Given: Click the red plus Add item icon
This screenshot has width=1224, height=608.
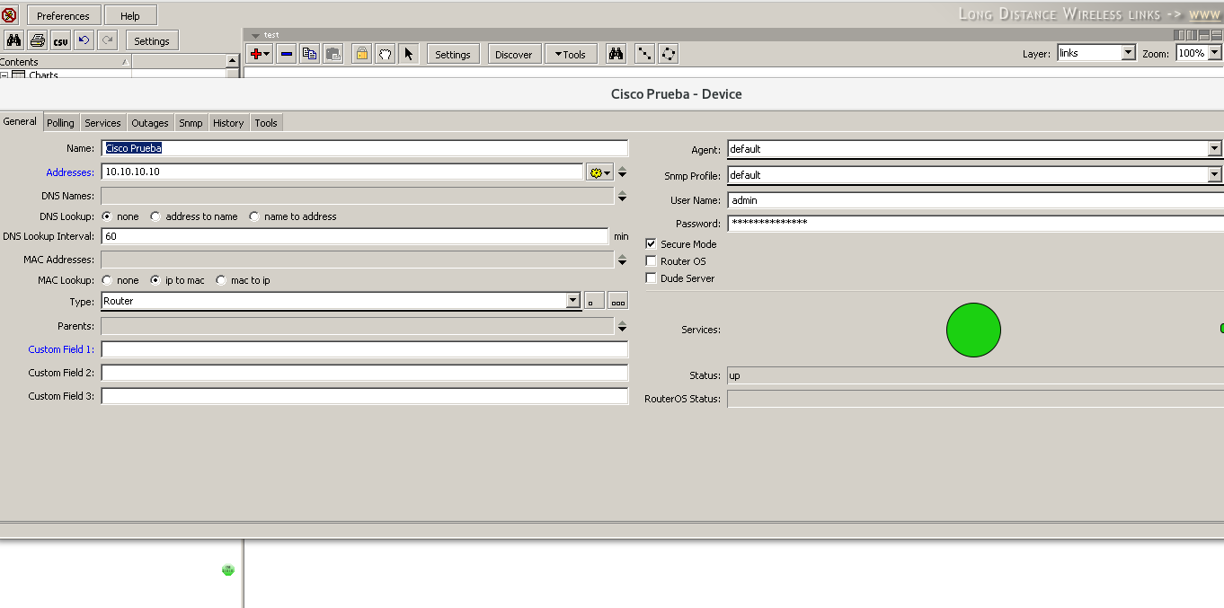Looking at the screenshot, I should point(256,54).
